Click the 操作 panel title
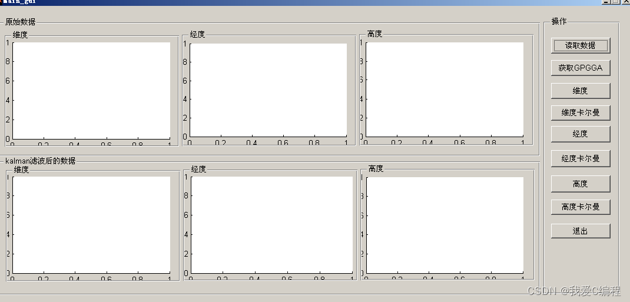630x302 pixels. click(x=559, y=21)
